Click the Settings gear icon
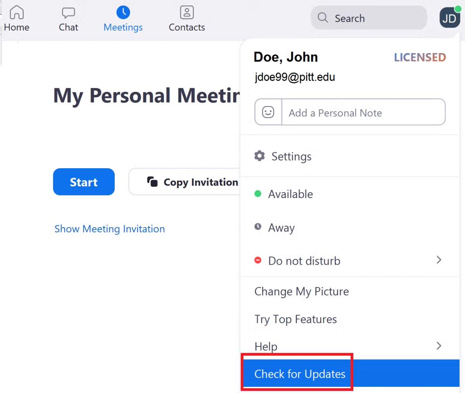The image size is (465, 393). (260, 156)
